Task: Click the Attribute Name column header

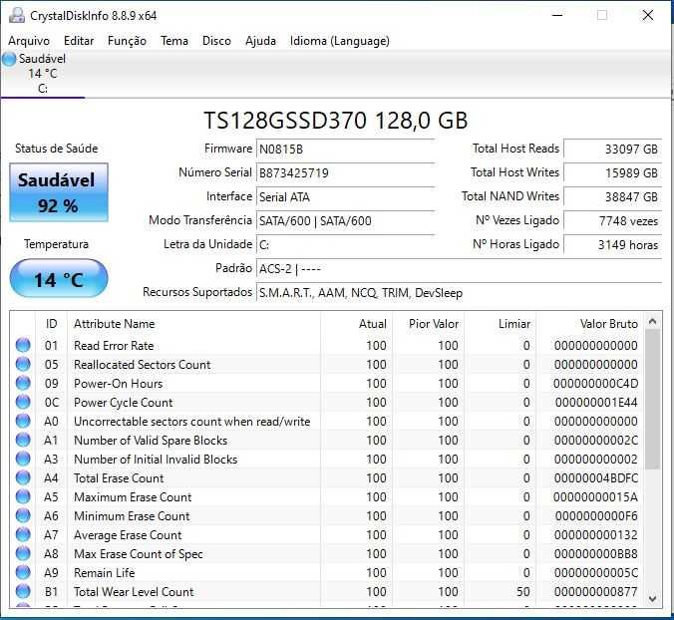Action: pos(193,324)
